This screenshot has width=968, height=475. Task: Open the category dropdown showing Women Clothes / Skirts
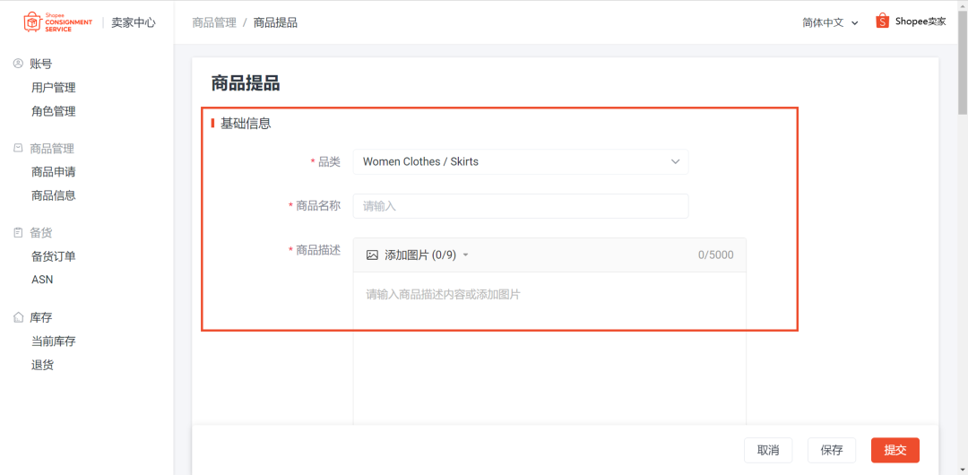520,161
